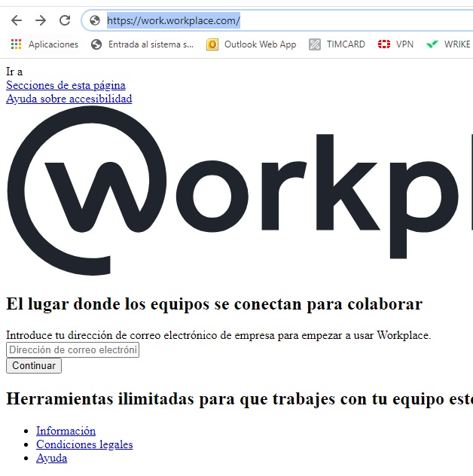The height and width of the screenshot is (476, 473).
Task: Open the Información link
Action: 66,431
